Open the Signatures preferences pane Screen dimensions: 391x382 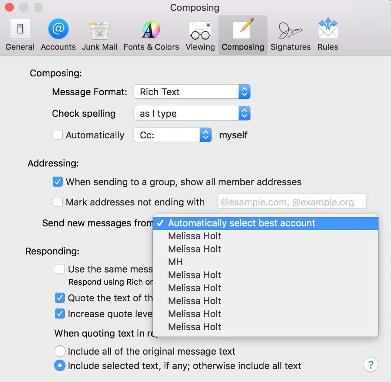pos(290,35)
